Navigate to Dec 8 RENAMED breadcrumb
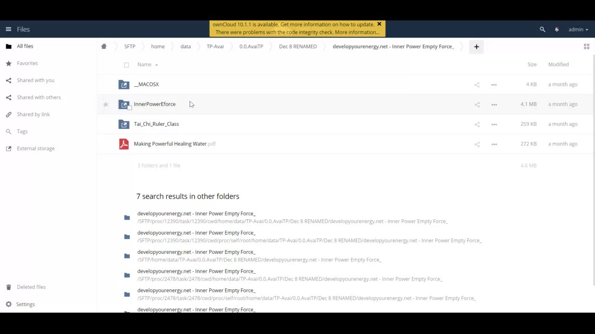595x334 pixels. click(x=297, y=46)
